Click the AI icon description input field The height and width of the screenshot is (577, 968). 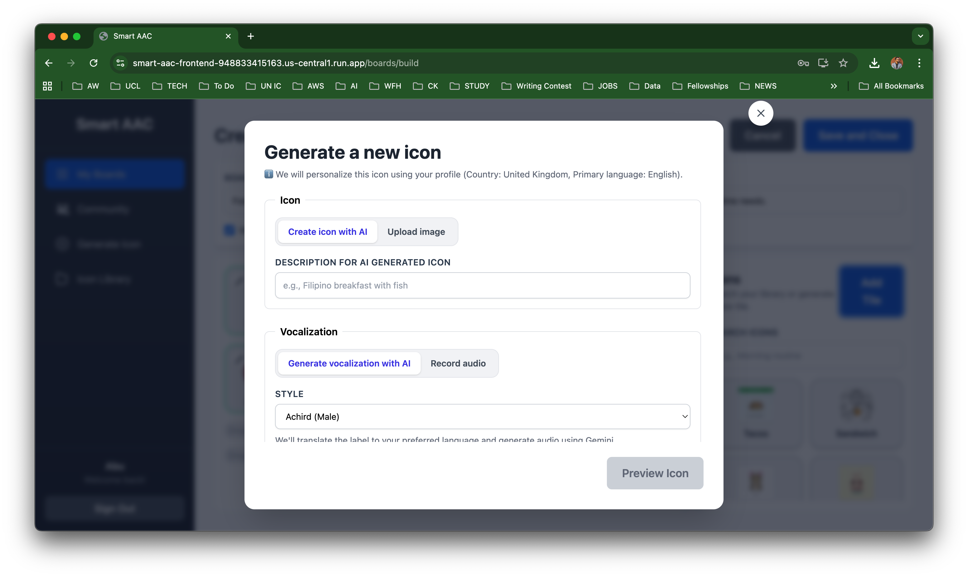pos(482,285)
